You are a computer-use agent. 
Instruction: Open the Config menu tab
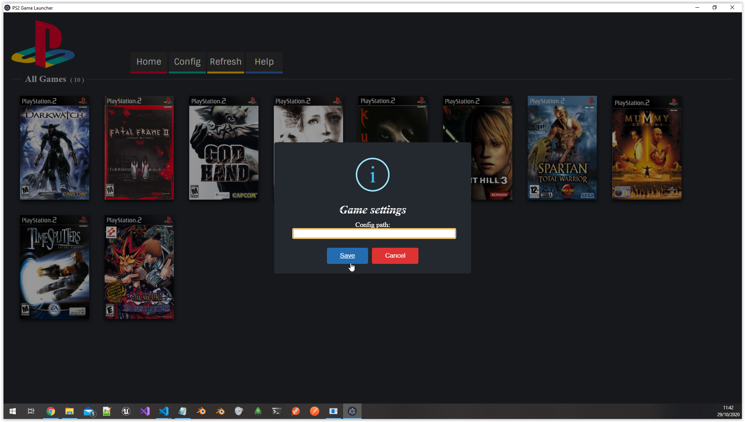[x=187, y=62]
